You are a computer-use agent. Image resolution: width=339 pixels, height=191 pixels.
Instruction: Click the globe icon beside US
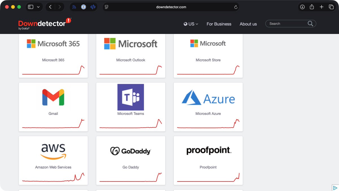pyautogui.click(x=186, y=24)
